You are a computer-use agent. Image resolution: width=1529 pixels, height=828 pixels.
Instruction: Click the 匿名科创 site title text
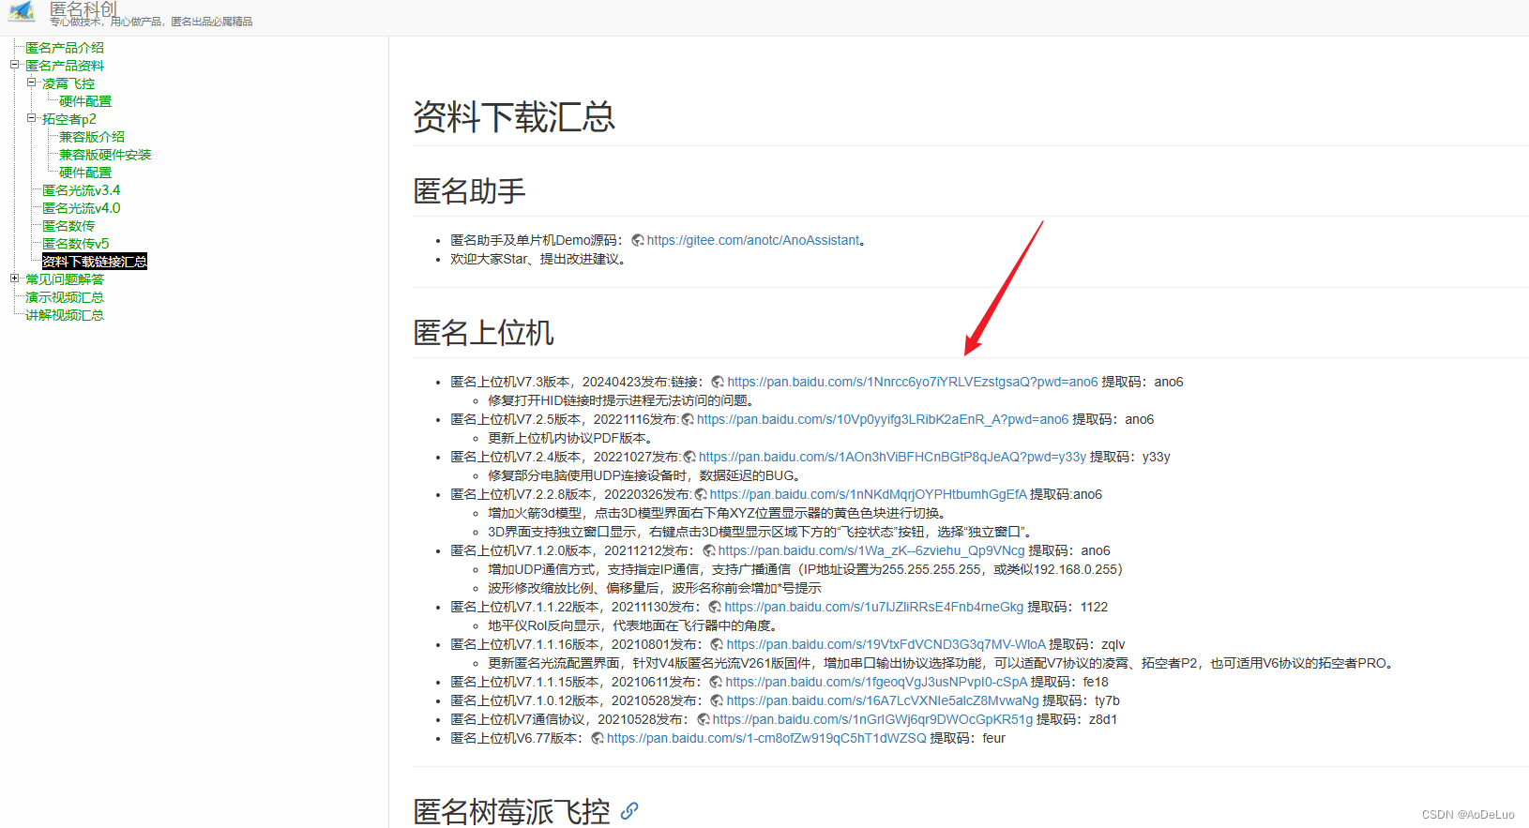pyautogui.click(x=83, y=8)
